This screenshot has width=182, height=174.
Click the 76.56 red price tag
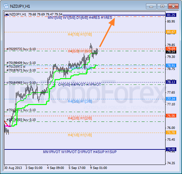coord(171,115)
